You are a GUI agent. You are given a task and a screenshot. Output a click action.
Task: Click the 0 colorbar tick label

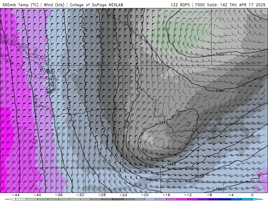click(252, 195)
